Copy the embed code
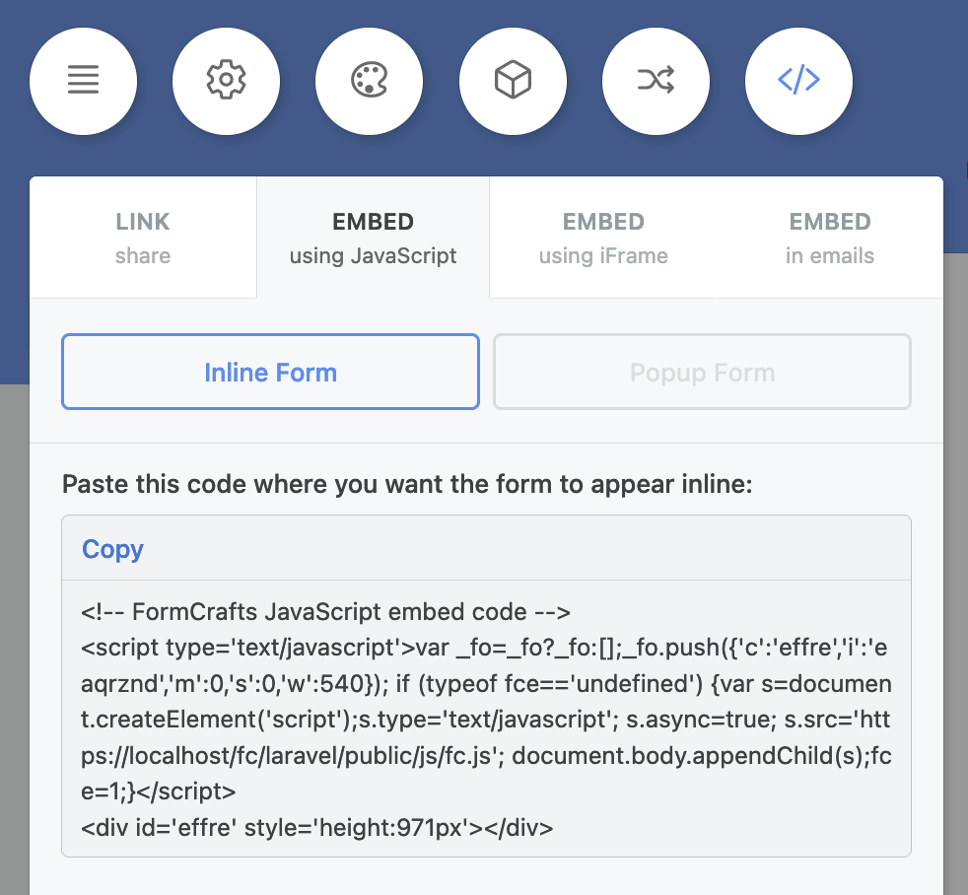 pos(112,549)
